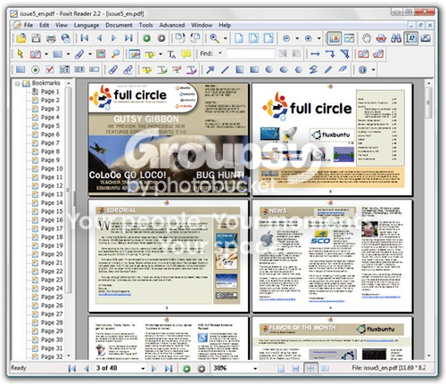Open the File menu
This screenshot has height=384, width=446.
pyautogui.click(x=29, y=25)
